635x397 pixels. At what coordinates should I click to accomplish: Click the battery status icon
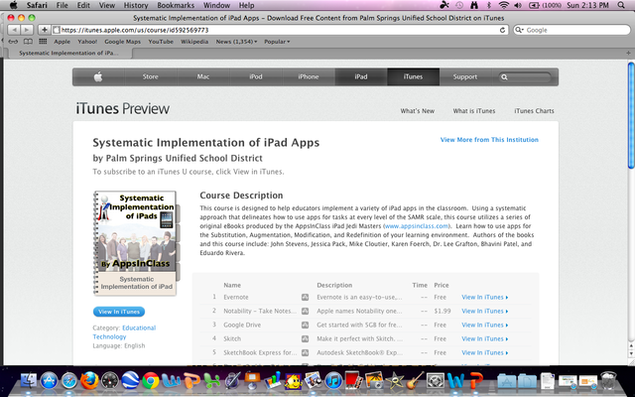[534, 5]
